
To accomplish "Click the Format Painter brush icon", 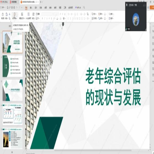I will [x=3, y=14].
